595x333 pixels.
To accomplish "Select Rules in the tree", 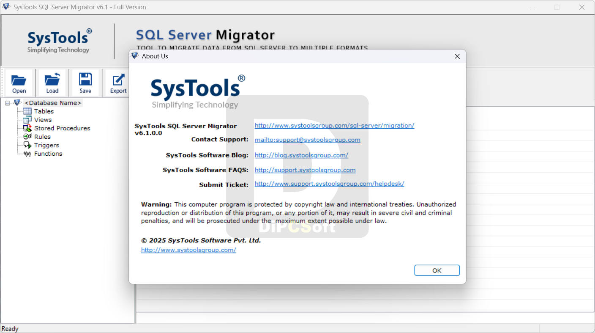I will (42, 137).
